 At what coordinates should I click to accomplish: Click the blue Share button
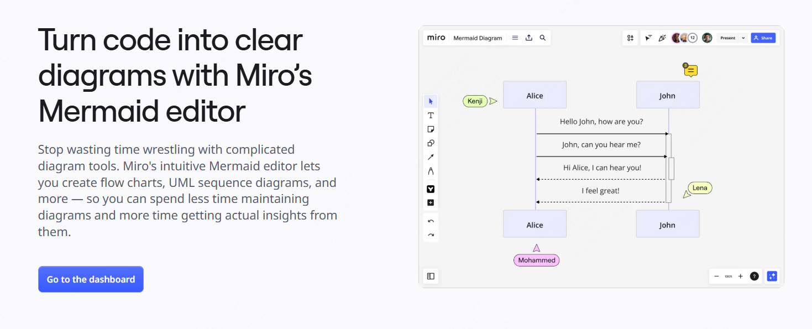(x=763, y=38)
